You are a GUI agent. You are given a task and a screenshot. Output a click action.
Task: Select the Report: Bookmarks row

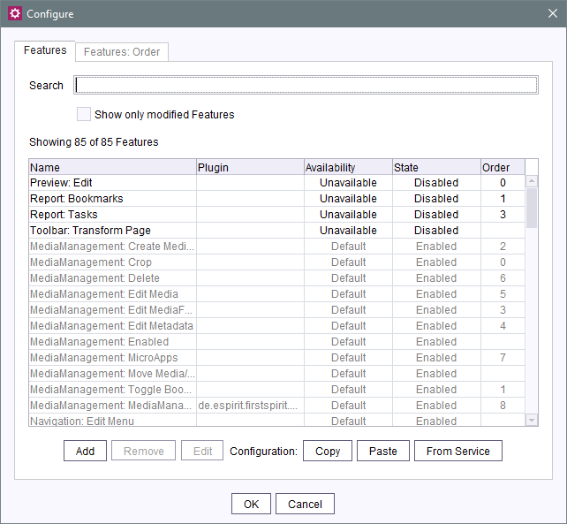point(276,199)
